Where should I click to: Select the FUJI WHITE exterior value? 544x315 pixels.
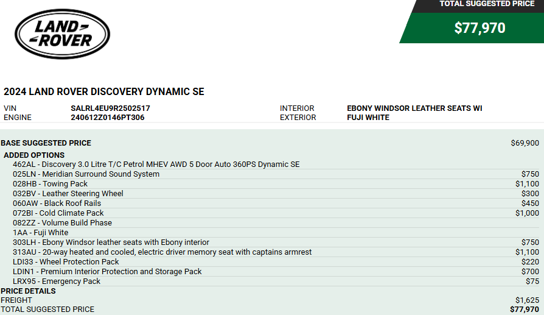click(368, 118)
